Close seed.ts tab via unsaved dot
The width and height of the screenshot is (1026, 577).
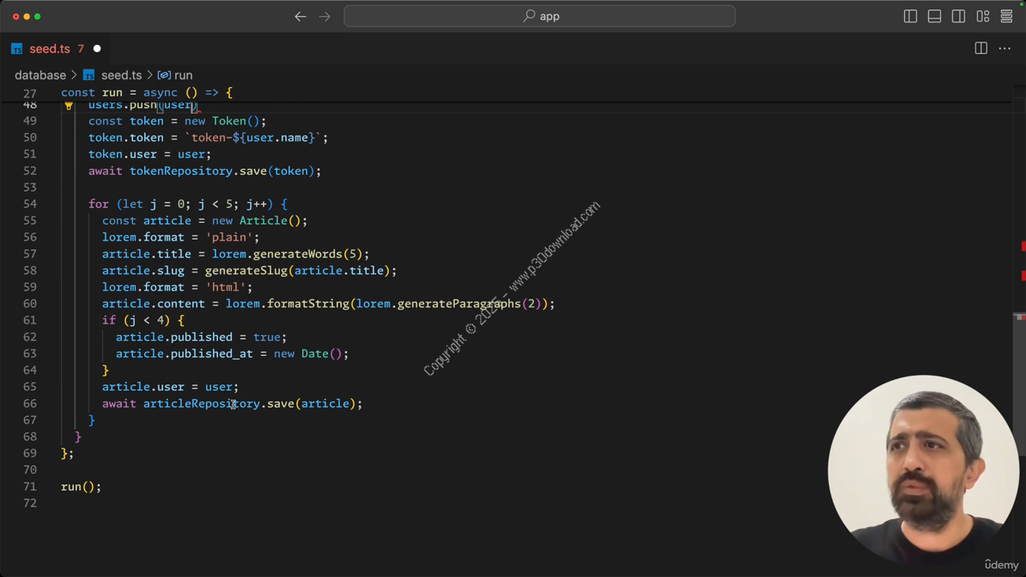click(x=97, y=49)
